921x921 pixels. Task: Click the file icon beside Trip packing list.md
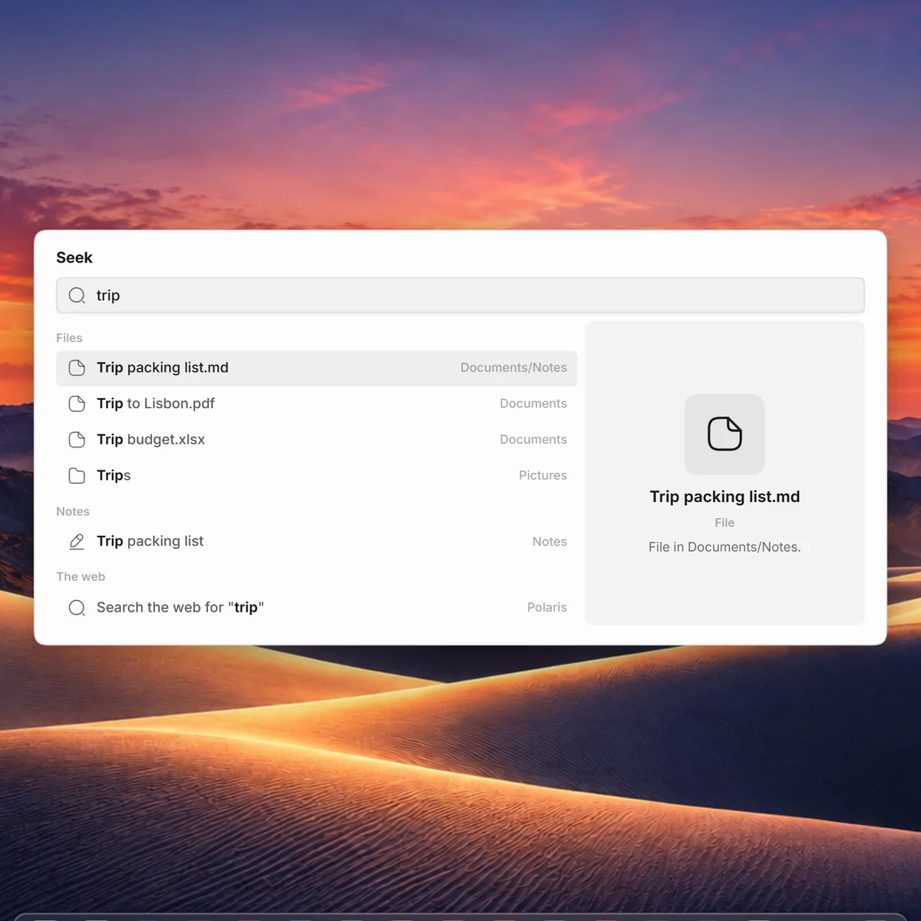pos(77,368)
